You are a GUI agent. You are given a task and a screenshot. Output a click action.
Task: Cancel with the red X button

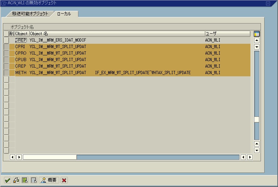point(64,180)
